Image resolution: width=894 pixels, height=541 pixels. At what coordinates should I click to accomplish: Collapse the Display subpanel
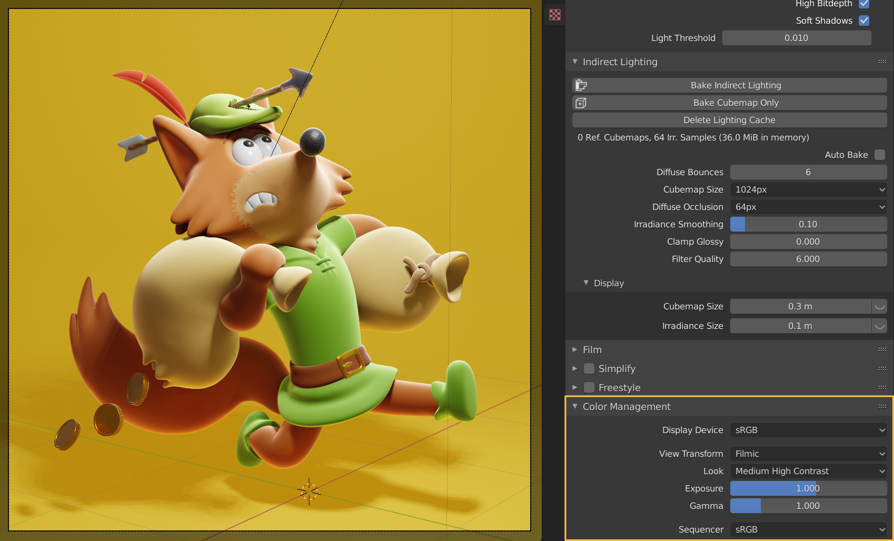(x=586, y=283)
